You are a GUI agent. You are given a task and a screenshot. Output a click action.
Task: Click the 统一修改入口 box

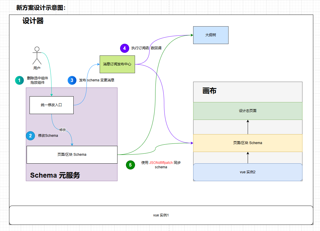[x=52, y=105]
